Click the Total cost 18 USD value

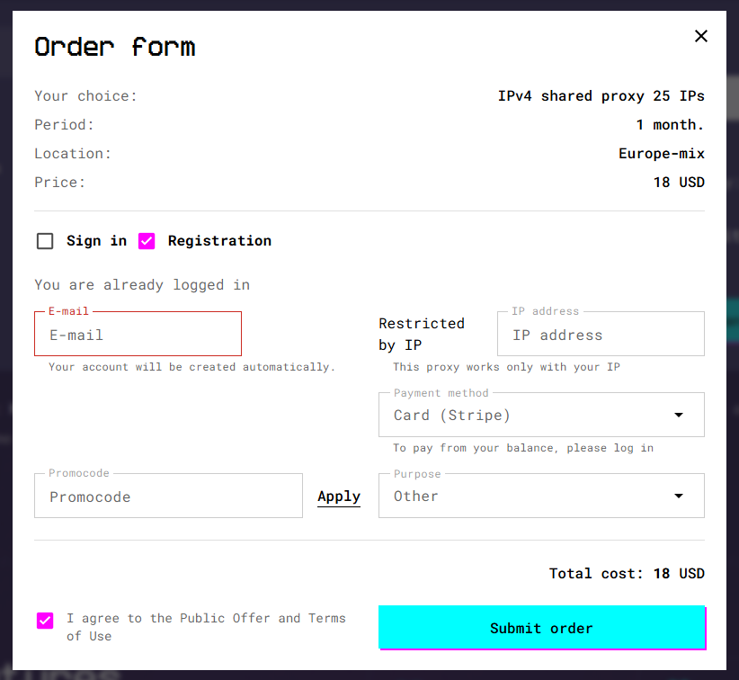681,573
